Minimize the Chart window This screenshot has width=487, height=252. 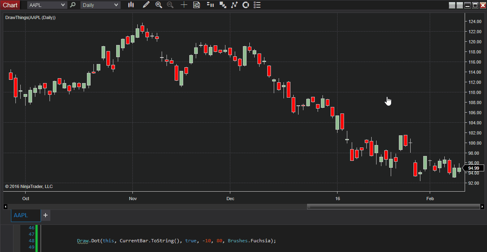tap(468, 5)
